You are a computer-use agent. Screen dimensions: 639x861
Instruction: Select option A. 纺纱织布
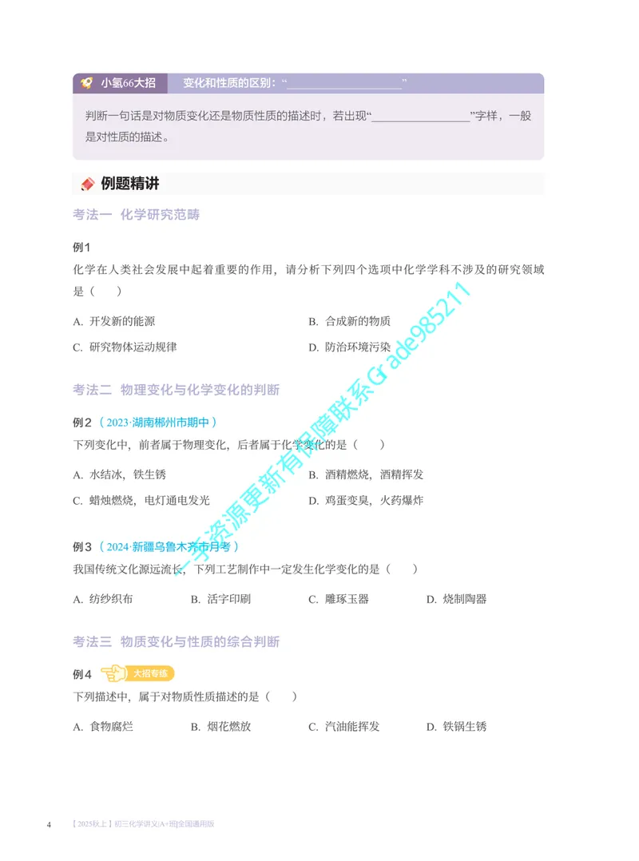tap(103, 599)
